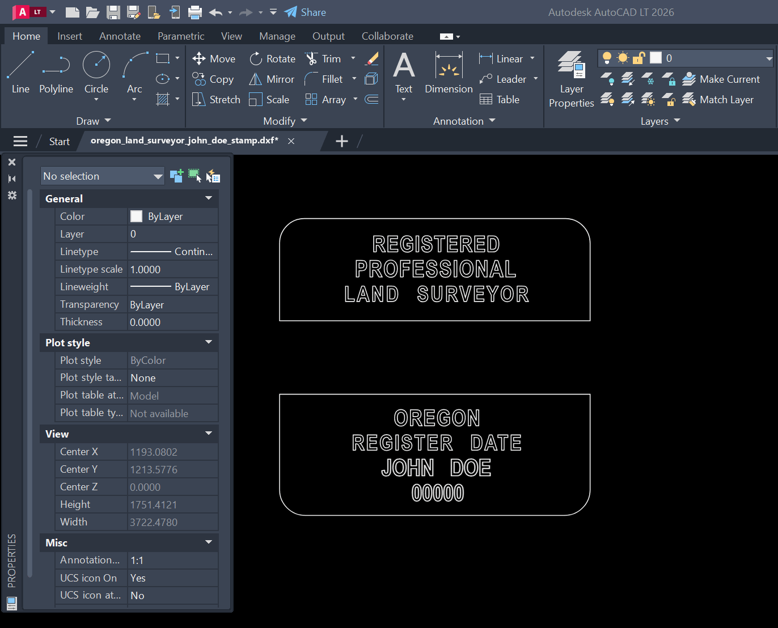Close the oregon_land_surveyor dxf tab
The width and height of the screenshot is (778, 628).
291,141
